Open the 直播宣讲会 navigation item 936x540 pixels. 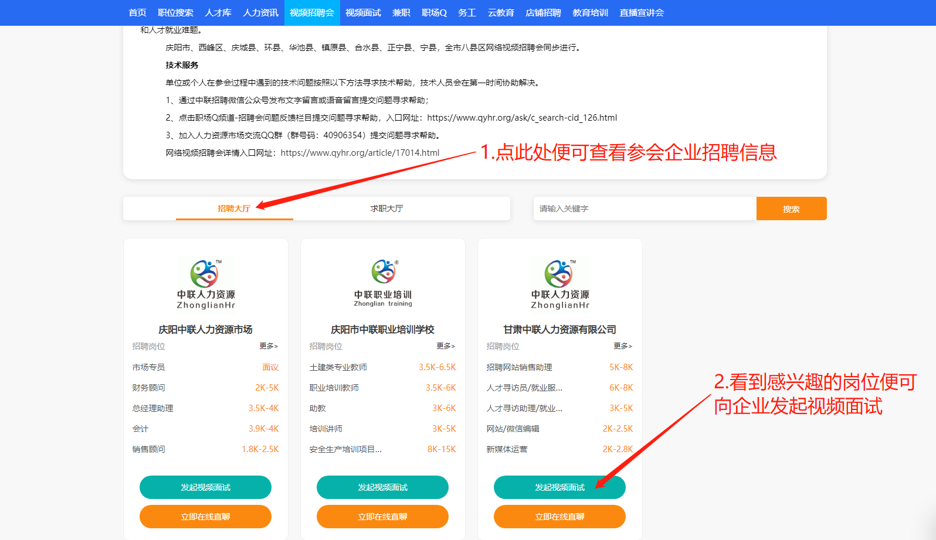642,13
